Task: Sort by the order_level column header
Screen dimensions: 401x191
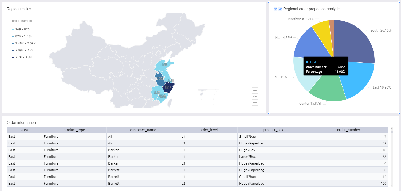Action: (209, 130)
